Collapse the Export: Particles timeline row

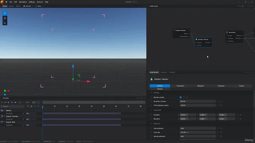click(x=5, y=116)
